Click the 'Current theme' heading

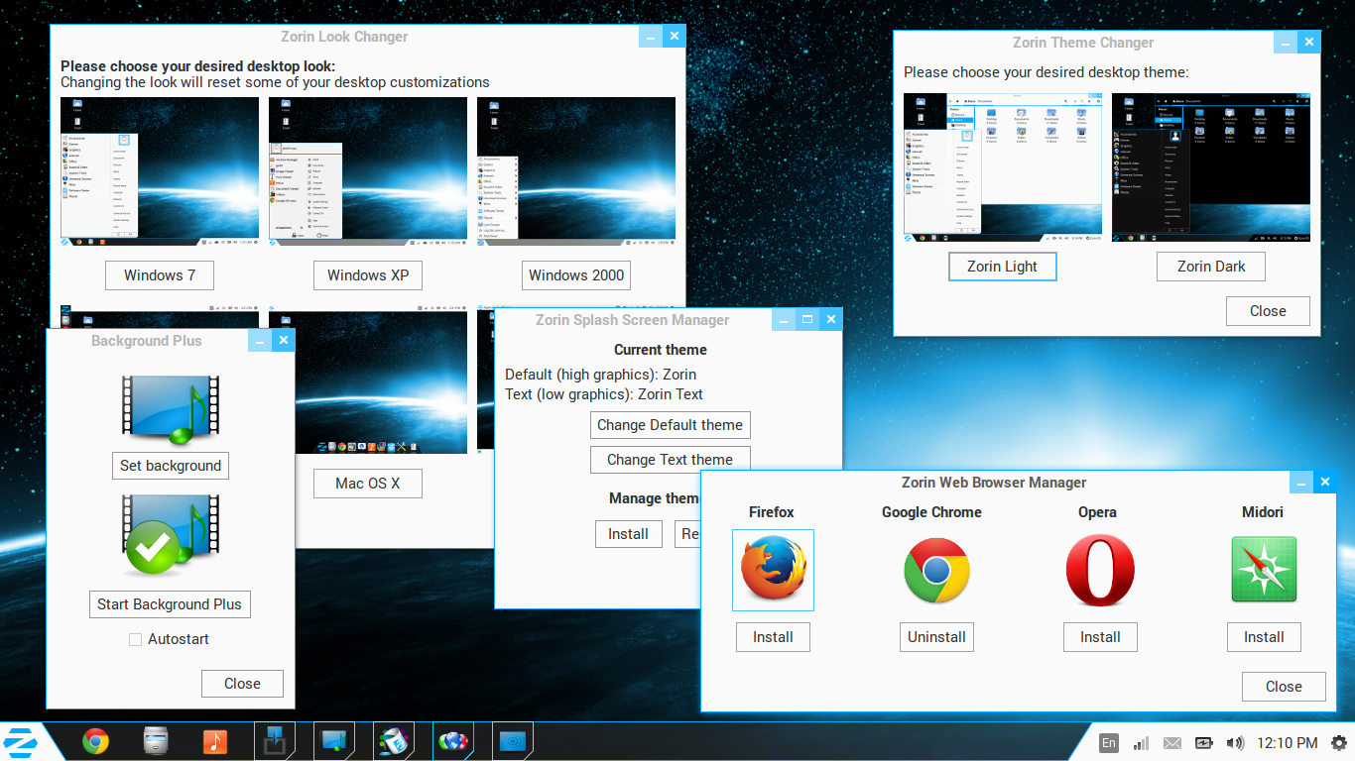pyautogui.click(x=661, y=350)
